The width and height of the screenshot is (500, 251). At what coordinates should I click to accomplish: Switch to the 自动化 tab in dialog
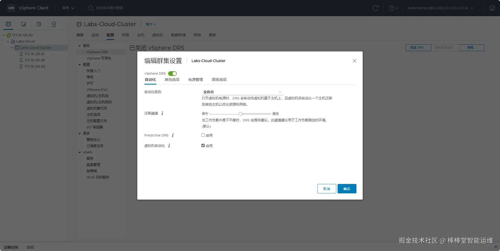pyautogui.click(x=150, y=80)
